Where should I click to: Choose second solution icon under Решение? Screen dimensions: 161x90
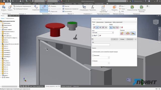pyautogui.click(x=128, y=33)
